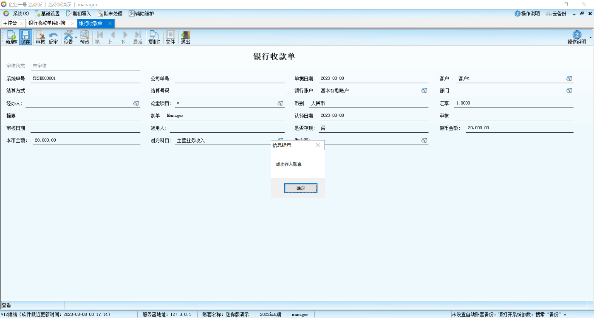This screenshot has width=594, height=318.
Task: Open the 流量项目 lookup selector
Action: [x=280, y=103]
